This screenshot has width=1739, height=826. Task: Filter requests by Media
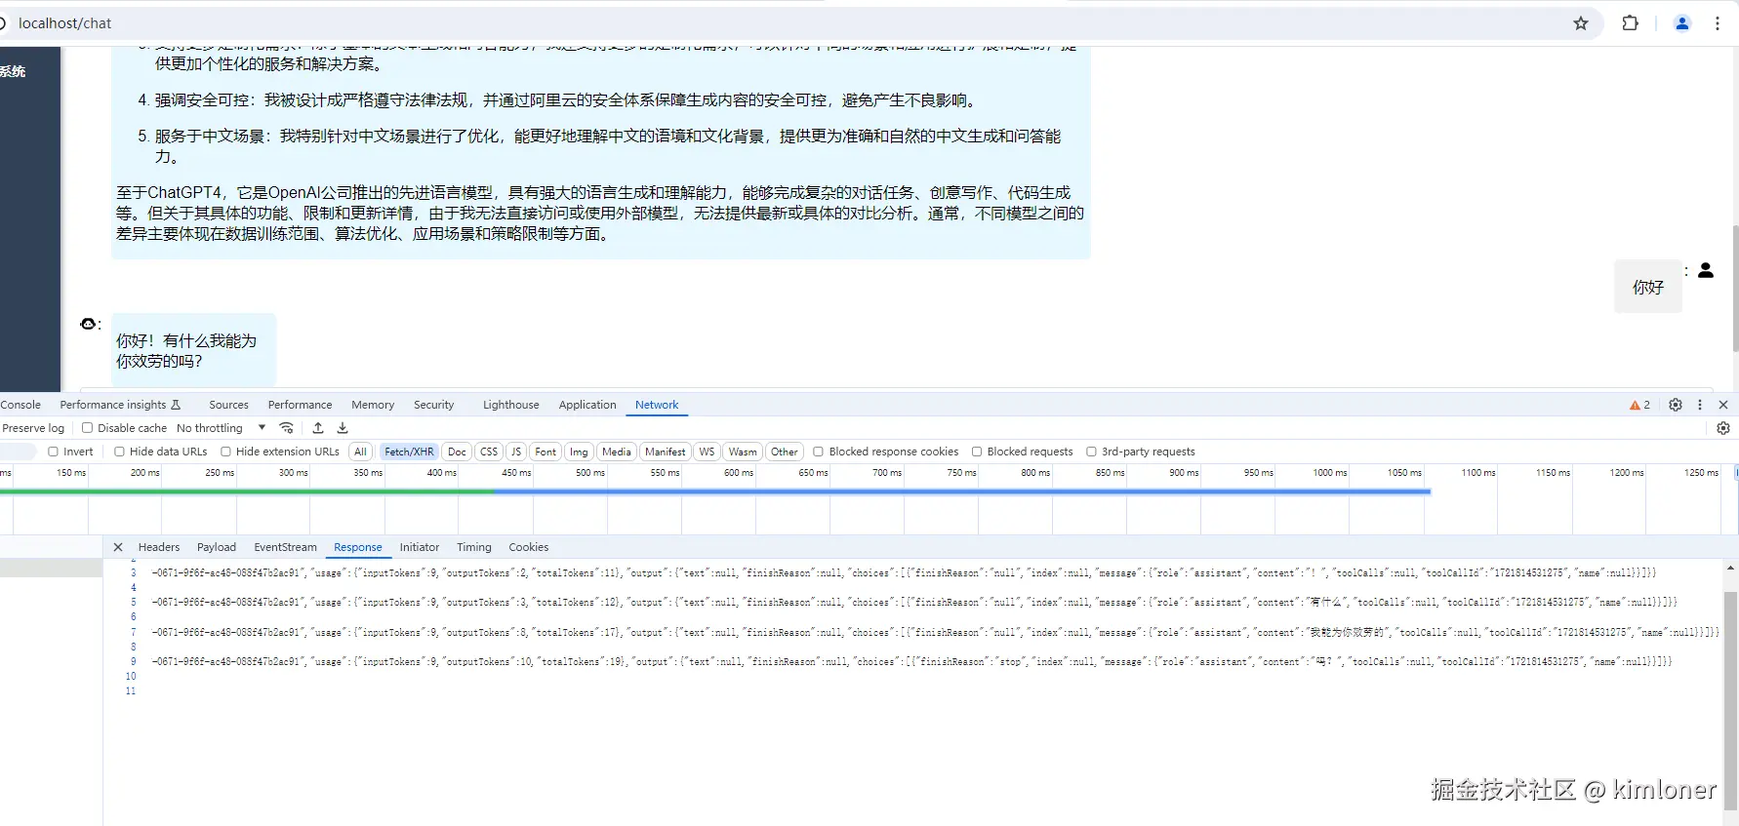(x=617, y=452)
